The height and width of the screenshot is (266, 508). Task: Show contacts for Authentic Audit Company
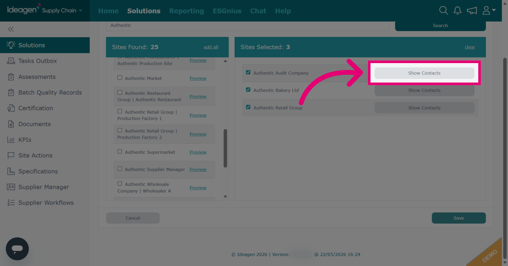(424, 73)
